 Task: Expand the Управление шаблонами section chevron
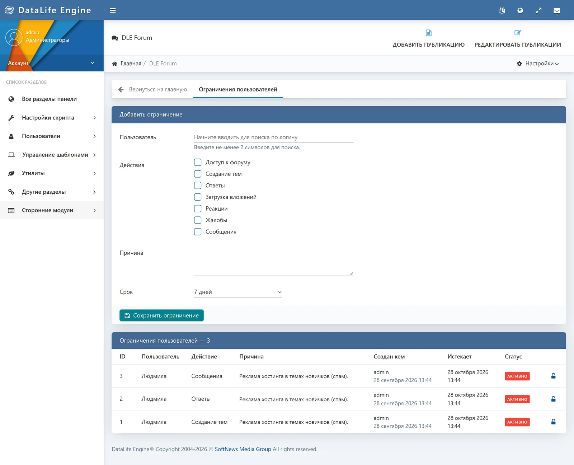(94, 155)
